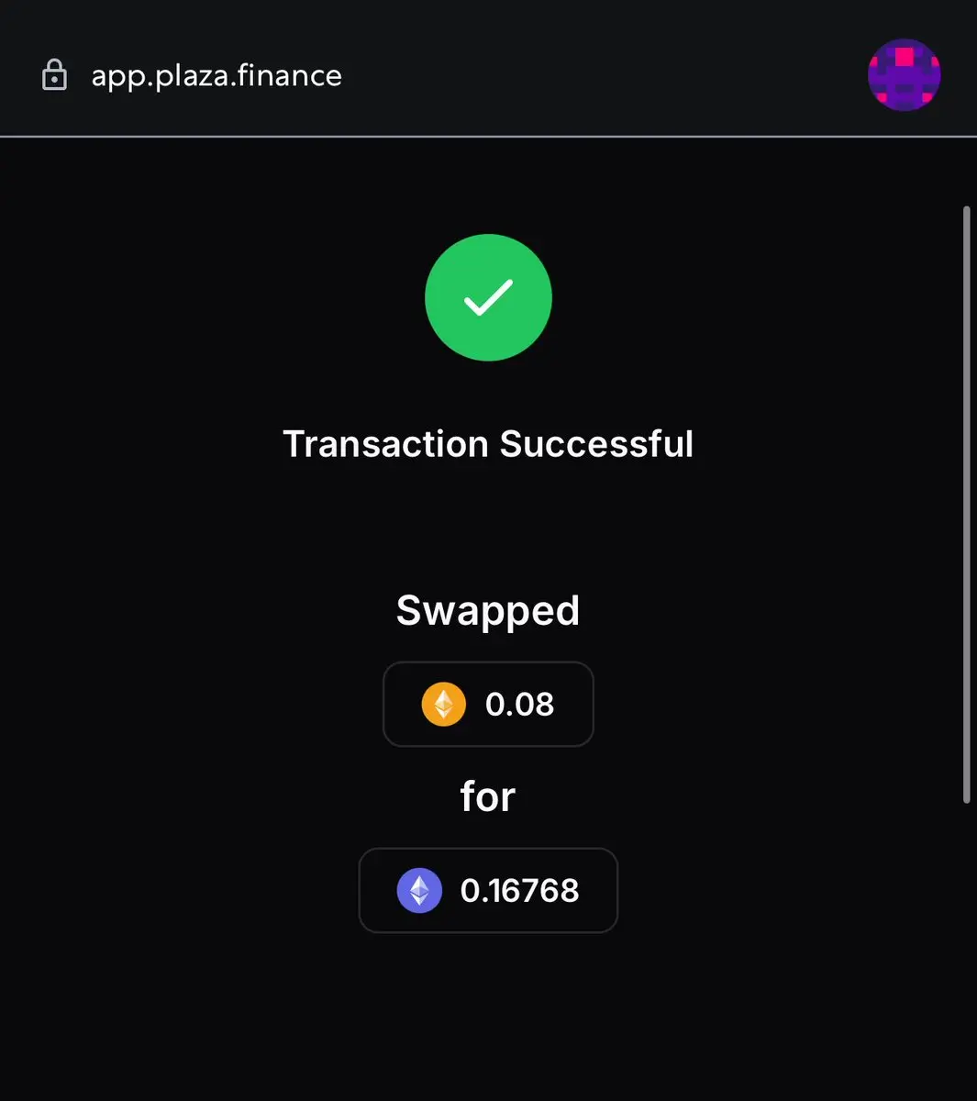Screen dimensions: 977x1101
Task: Click the white tick inside the green circle
Action: (488, 297)
